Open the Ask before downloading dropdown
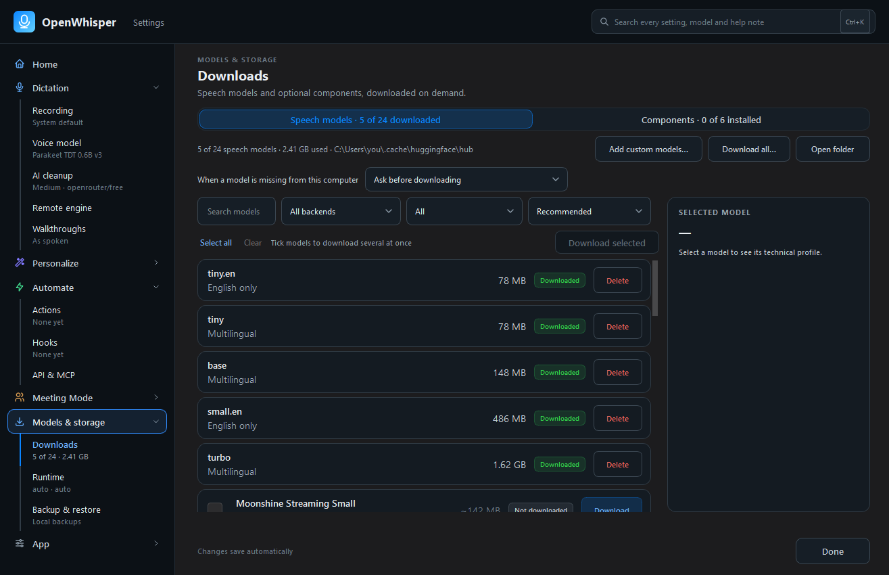 [466, 180]
